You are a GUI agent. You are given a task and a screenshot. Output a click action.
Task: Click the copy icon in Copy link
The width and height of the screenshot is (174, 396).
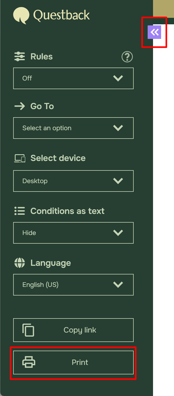(28, 330)
